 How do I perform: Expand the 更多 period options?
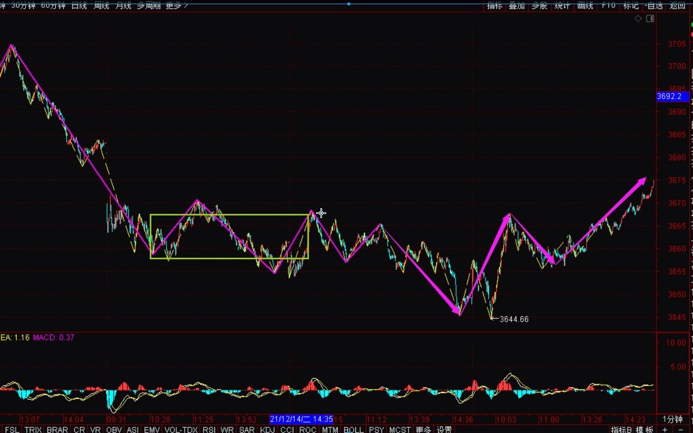click(x=177, y=5)
